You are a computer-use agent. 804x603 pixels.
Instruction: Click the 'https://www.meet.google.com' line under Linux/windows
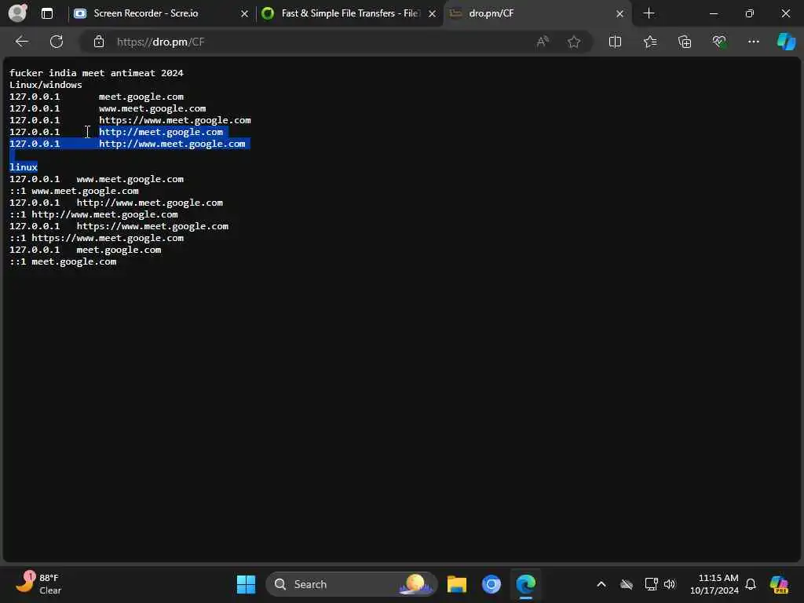pyautogui.click(x=130, y=120)
